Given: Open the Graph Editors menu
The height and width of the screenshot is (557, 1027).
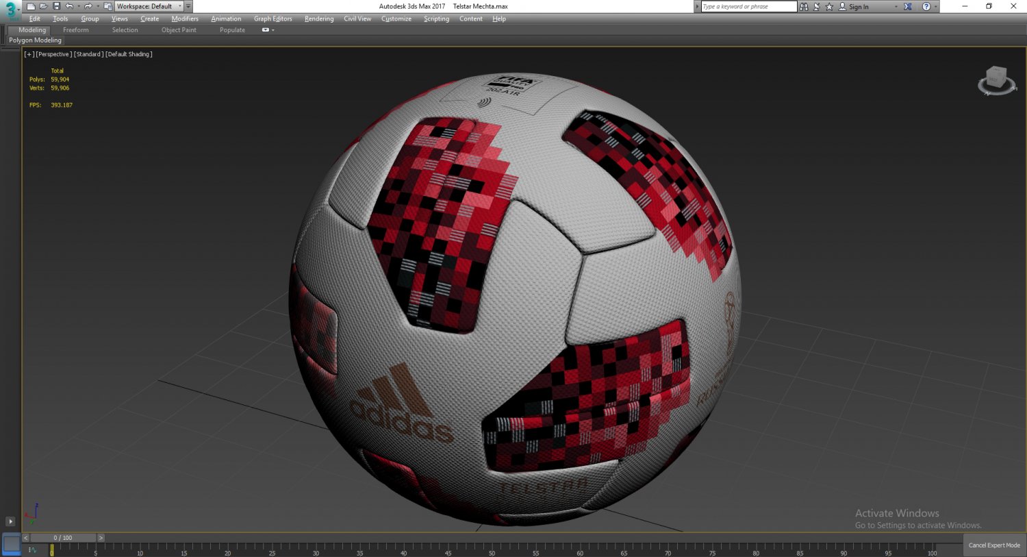Looking at the screenshot, I should (x=272, y=18).
